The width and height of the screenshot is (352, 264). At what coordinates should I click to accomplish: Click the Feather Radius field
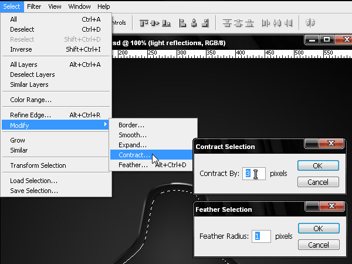coord(261,236)
